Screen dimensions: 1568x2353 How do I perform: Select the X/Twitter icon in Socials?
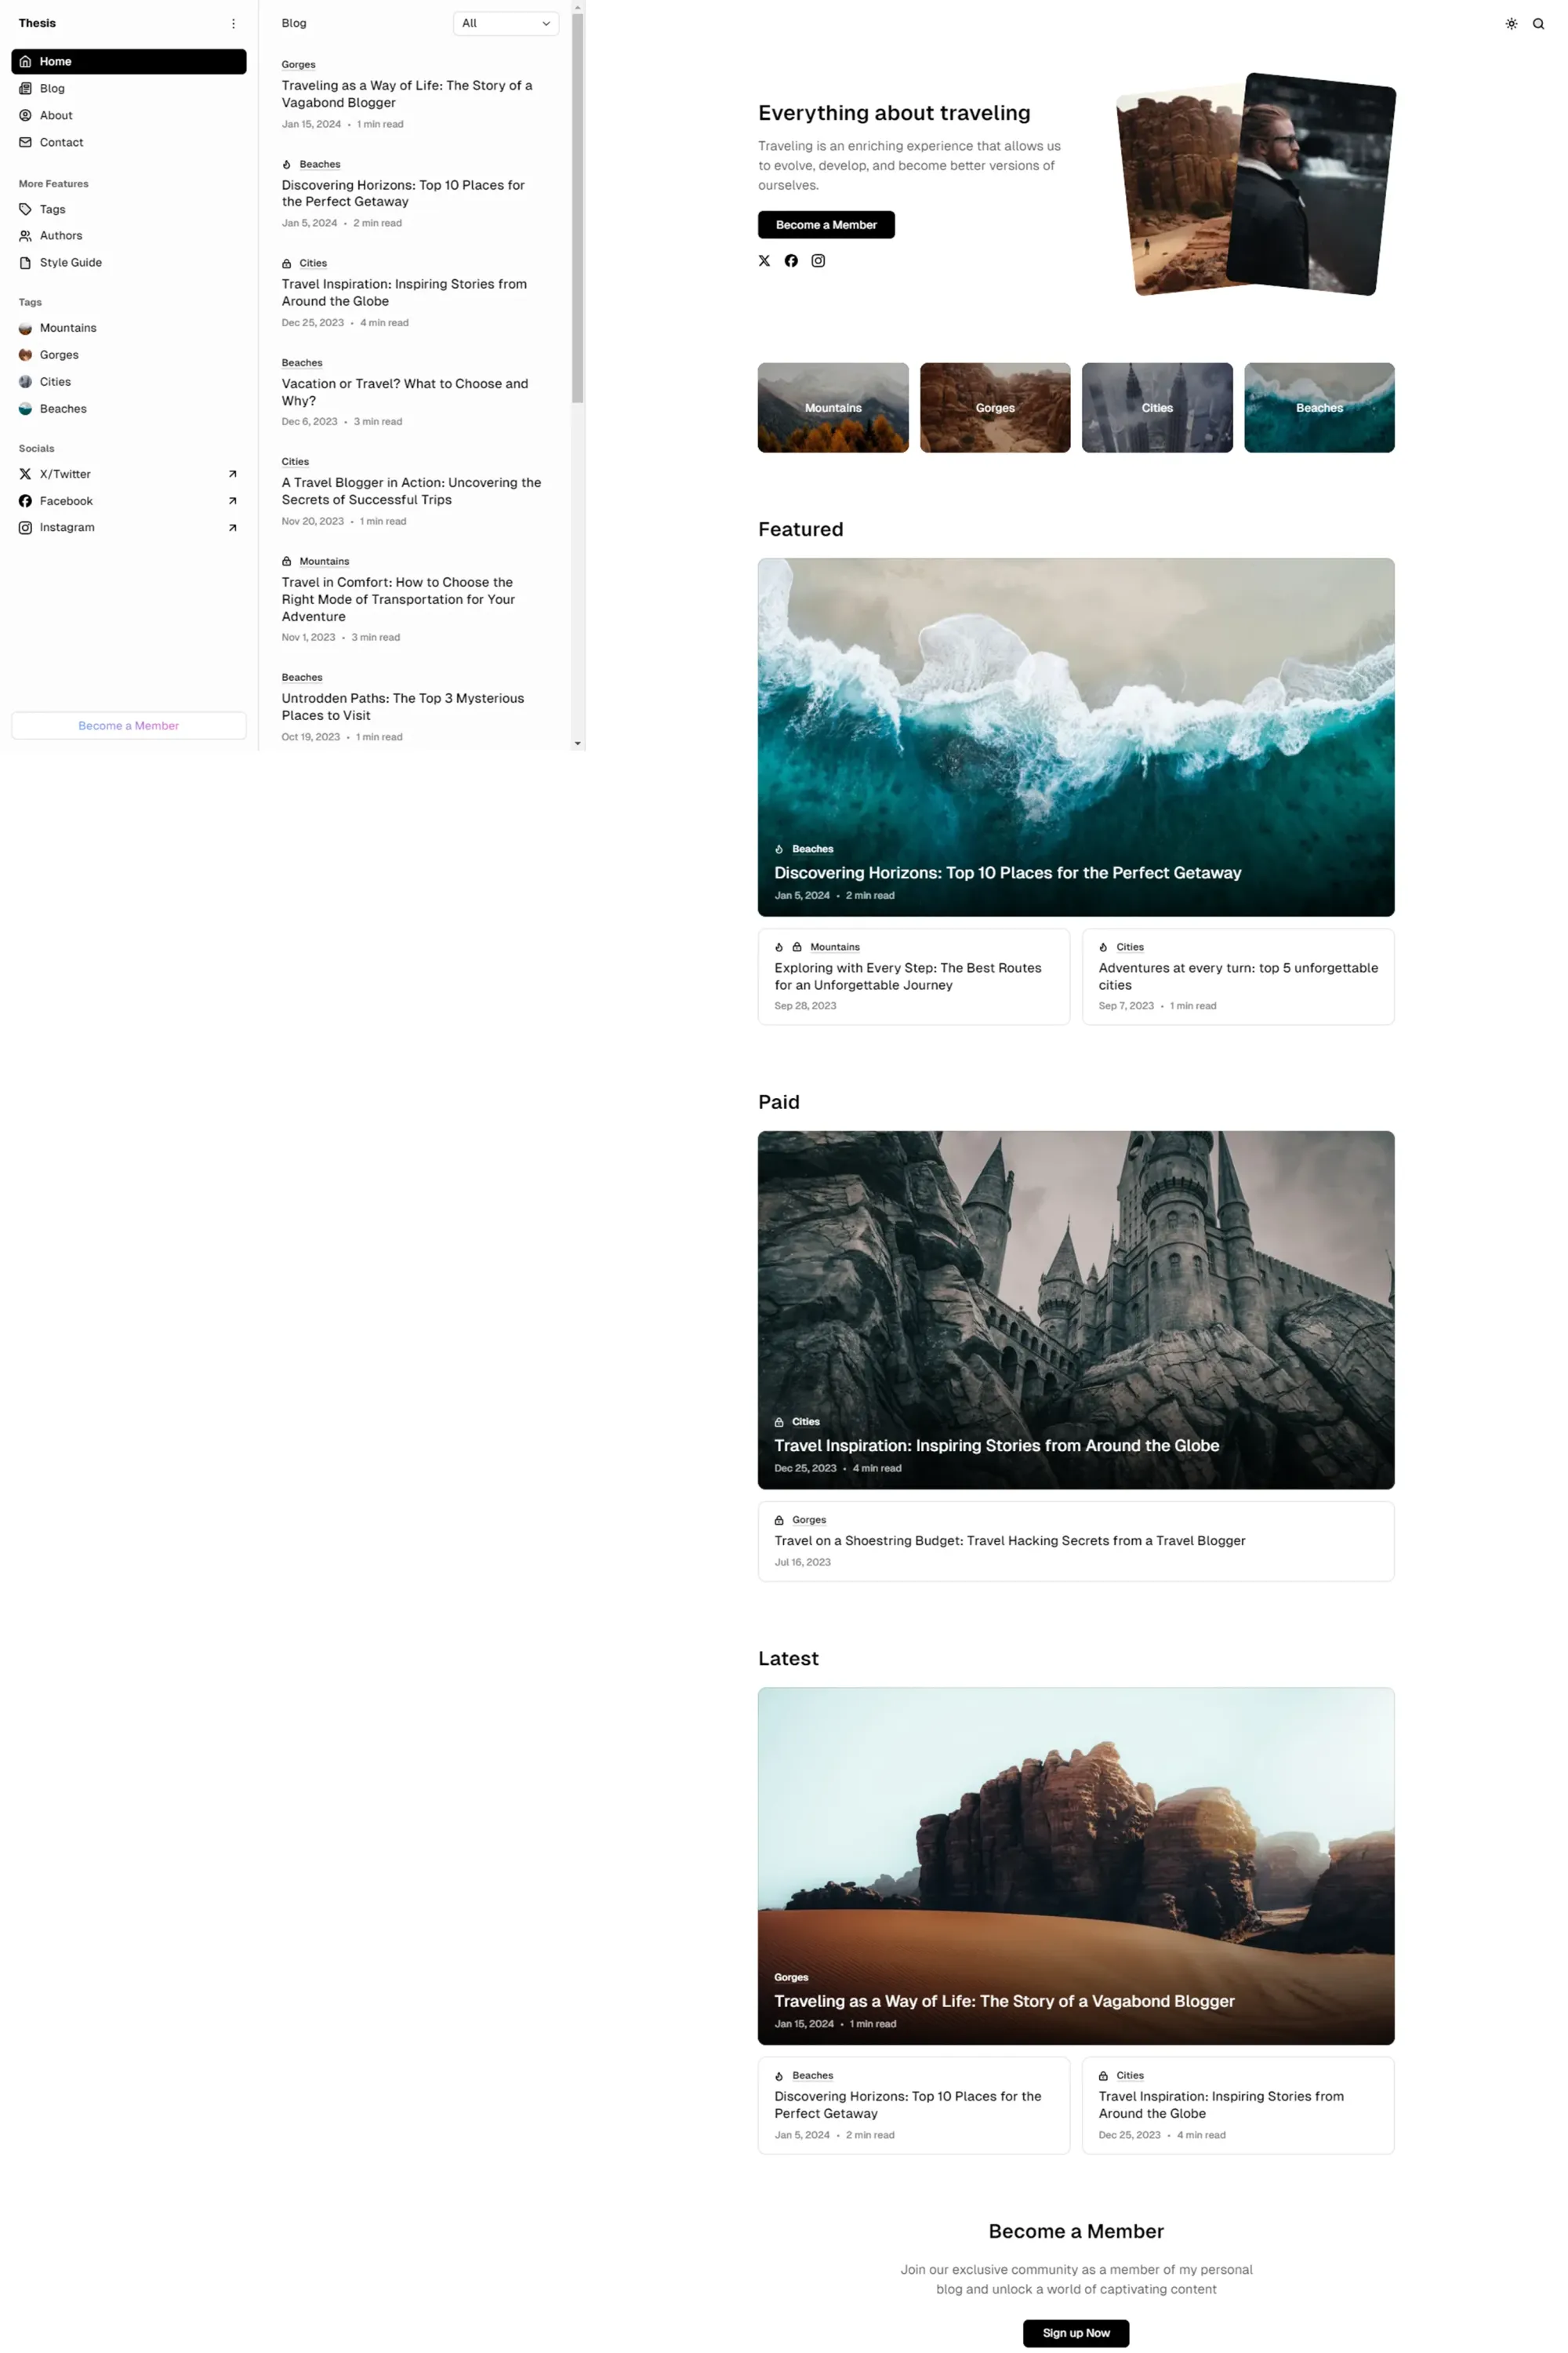coord(25,473)
